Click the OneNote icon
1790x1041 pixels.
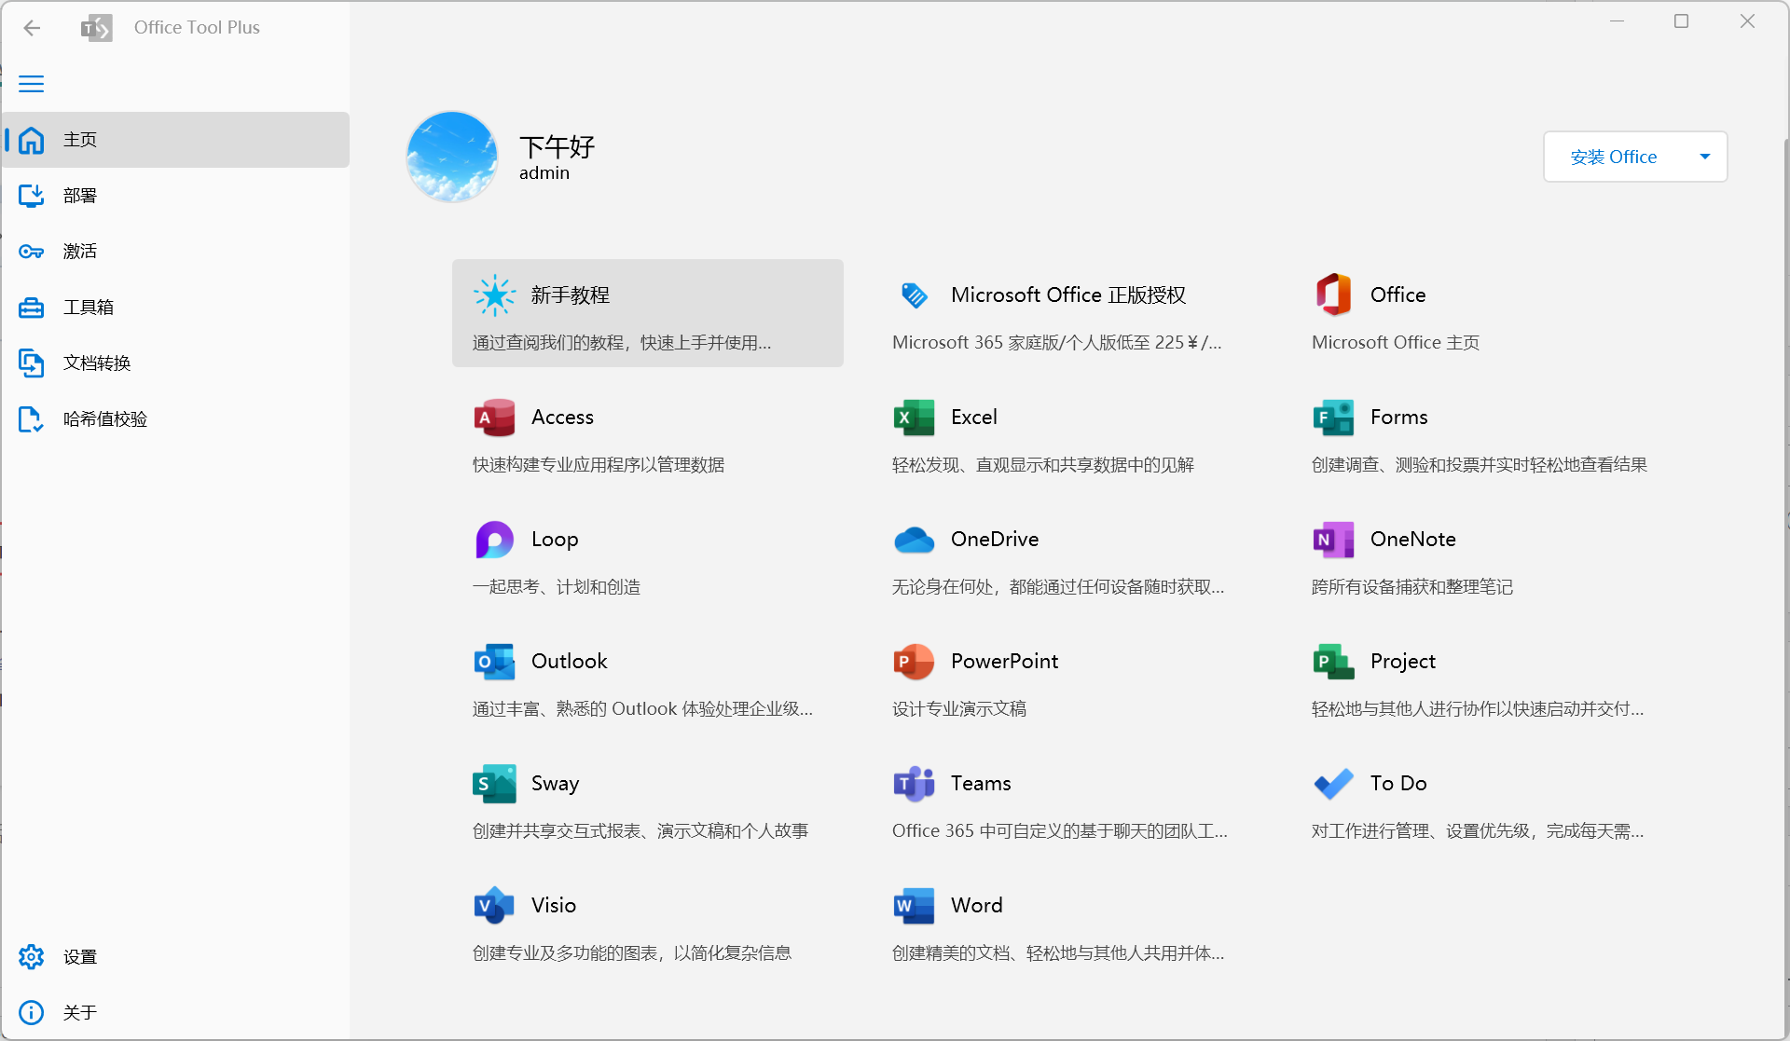pyautogui.click(x=1333, y=540)
